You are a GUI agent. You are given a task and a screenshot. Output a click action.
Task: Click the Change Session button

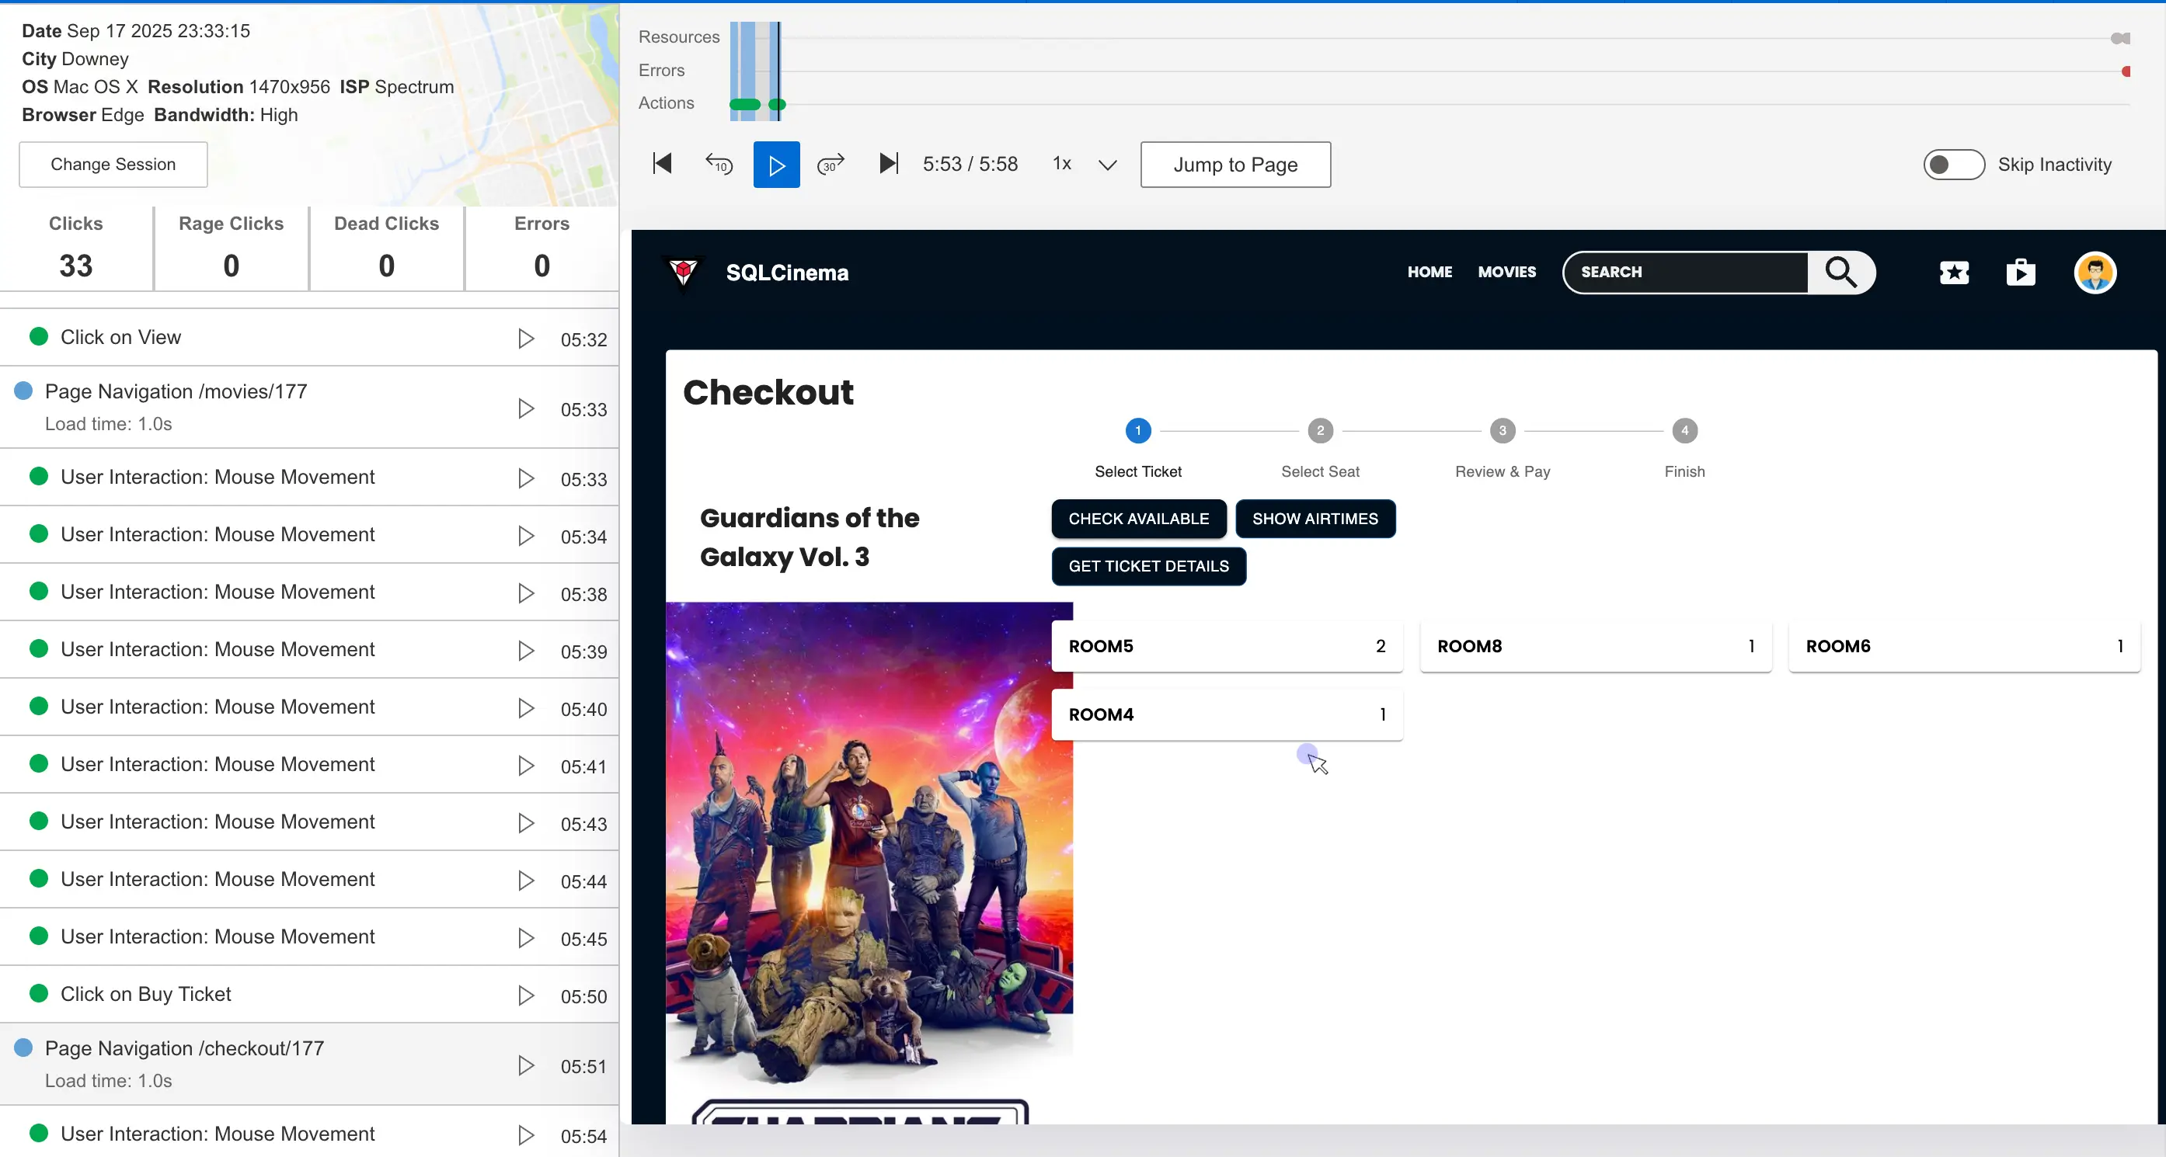coord(113,165)
